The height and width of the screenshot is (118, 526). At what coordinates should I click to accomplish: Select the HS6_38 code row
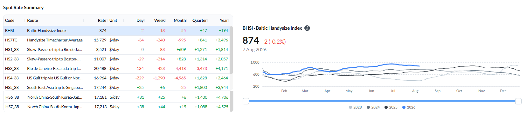coord(12,97)
